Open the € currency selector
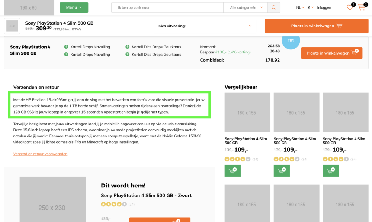 click(311, 7)
